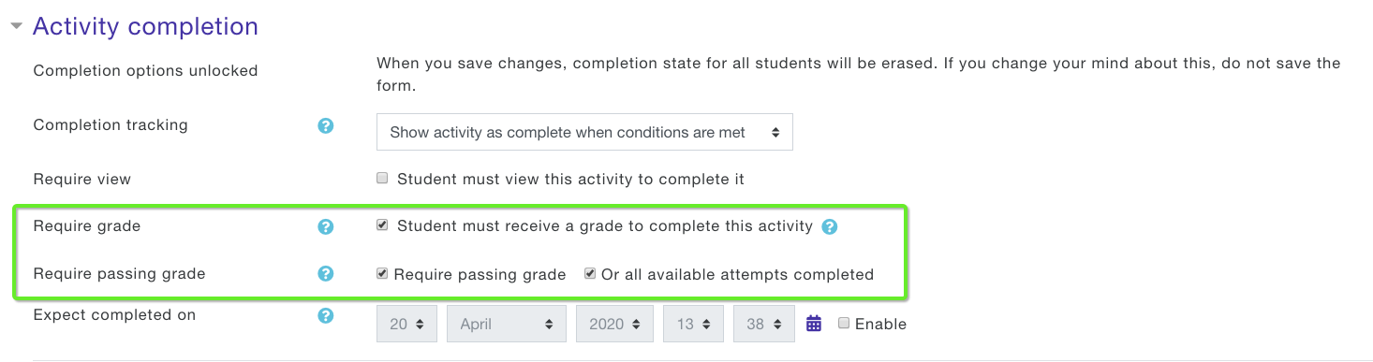Open the year dropdown showing 2020
1373x362 pixels.
(614, 324)
